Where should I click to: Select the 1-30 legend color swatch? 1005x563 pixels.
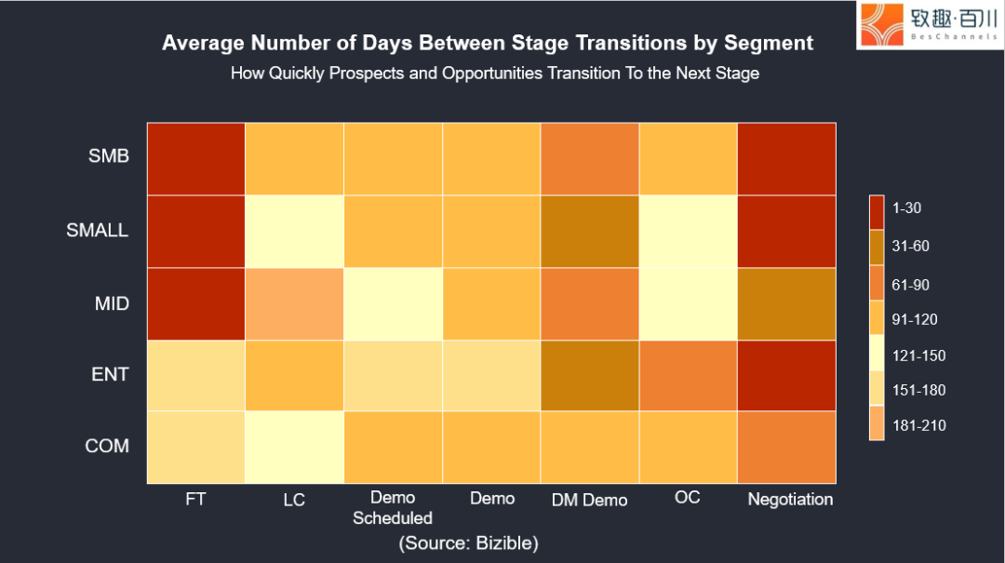[x=877, y=212]
